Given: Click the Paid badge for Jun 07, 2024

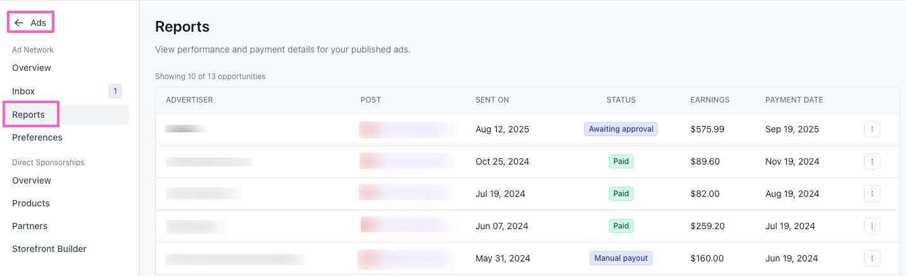Looking at the screenshot, I should point(621,226).
